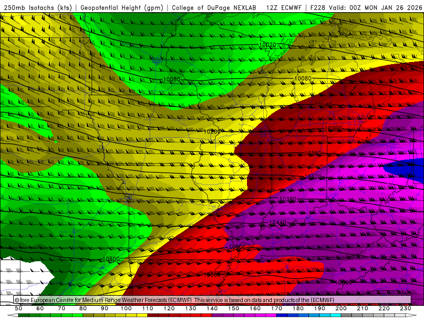This screenshot has width=424, height=318.
Task: Click the 10020 height contour label
Action: coord(268,45)
